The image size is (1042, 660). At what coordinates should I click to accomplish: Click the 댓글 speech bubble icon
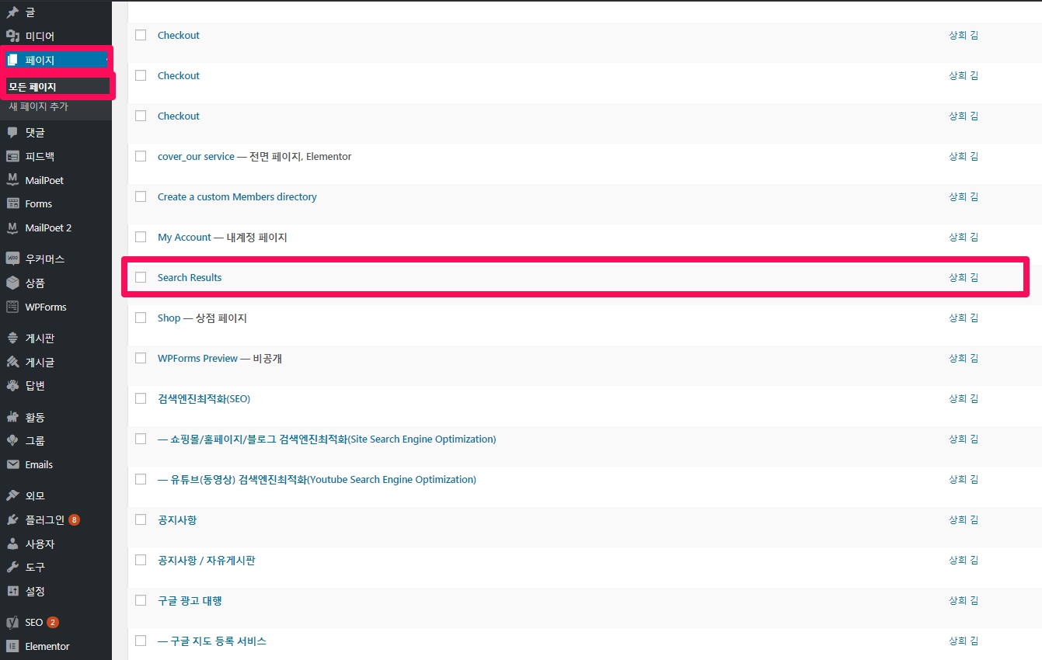[12, 133]
